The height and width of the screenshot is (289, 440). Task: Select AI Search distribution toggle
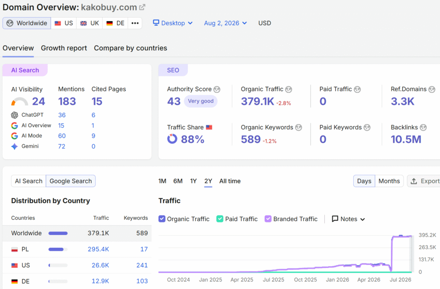point(29,181)
